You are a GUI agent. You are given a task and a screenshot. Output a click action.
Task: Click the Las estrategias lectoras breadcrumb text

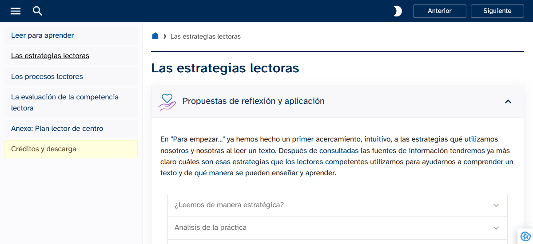click(206, 36)
